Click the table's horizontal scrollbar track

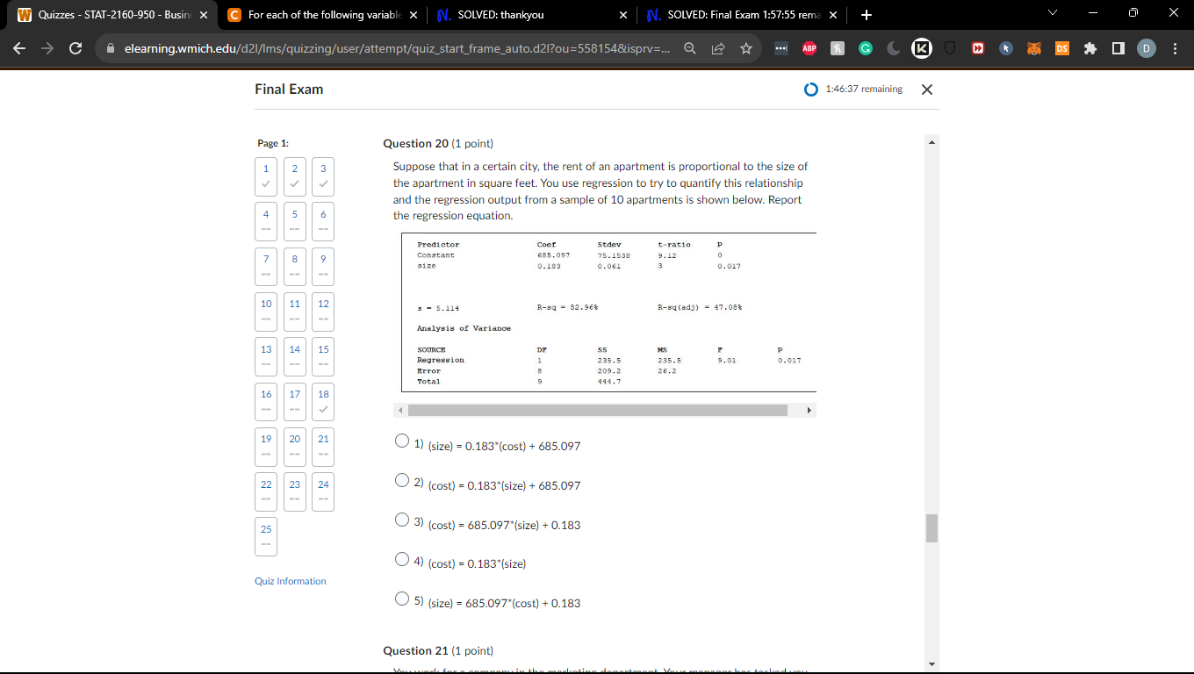pos(597,410)
